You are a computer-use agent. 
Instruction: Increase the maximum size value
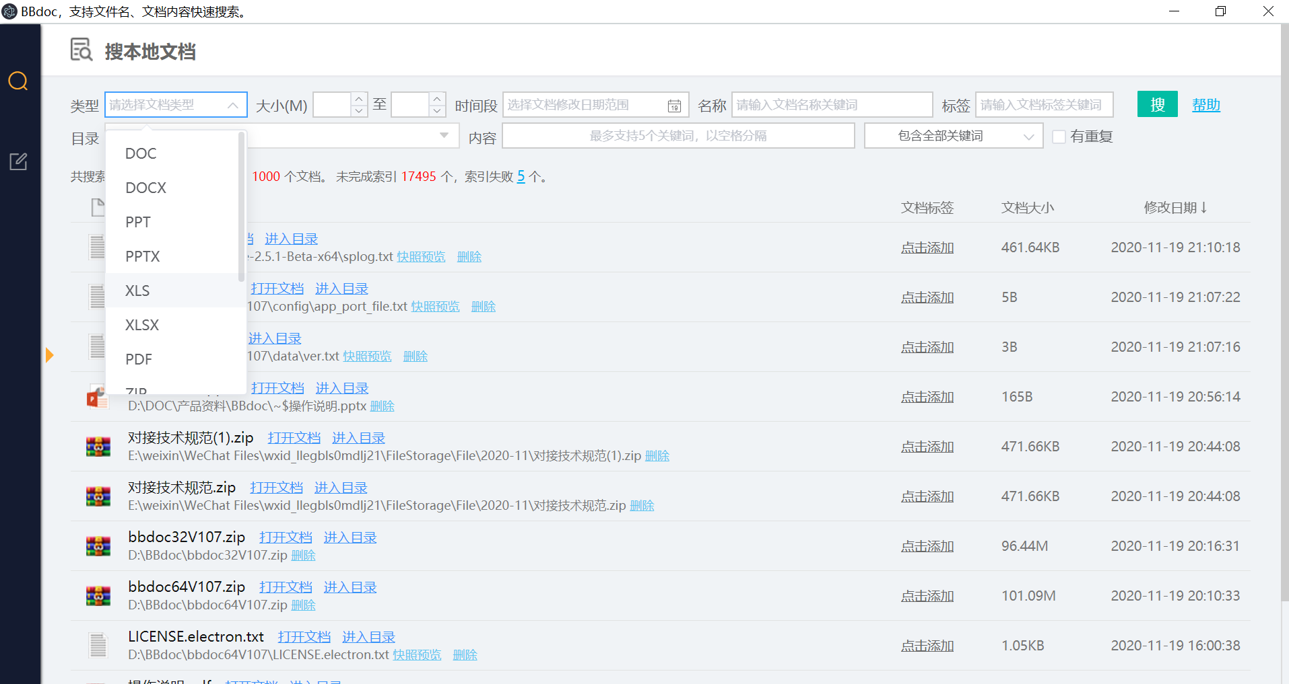pyautogui.click(x=437, y=98)
